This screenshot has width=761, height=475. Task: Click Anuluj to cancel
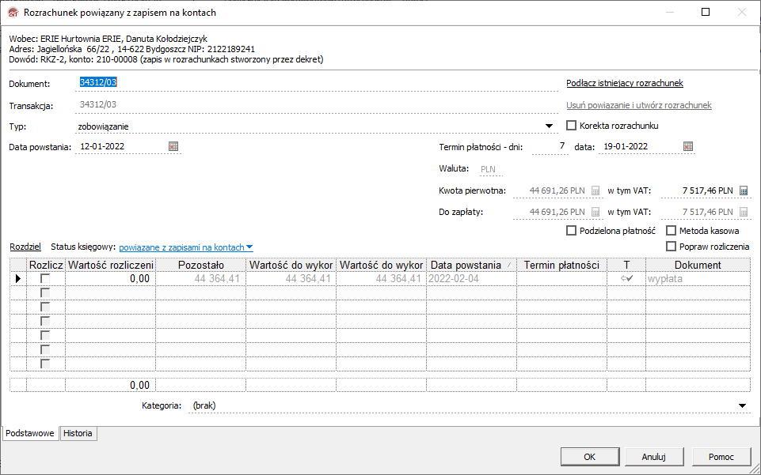coord(654,457)
